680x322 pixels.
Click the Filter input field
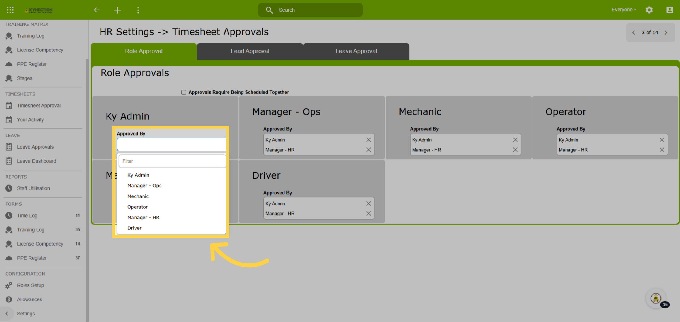click(172, 161)
